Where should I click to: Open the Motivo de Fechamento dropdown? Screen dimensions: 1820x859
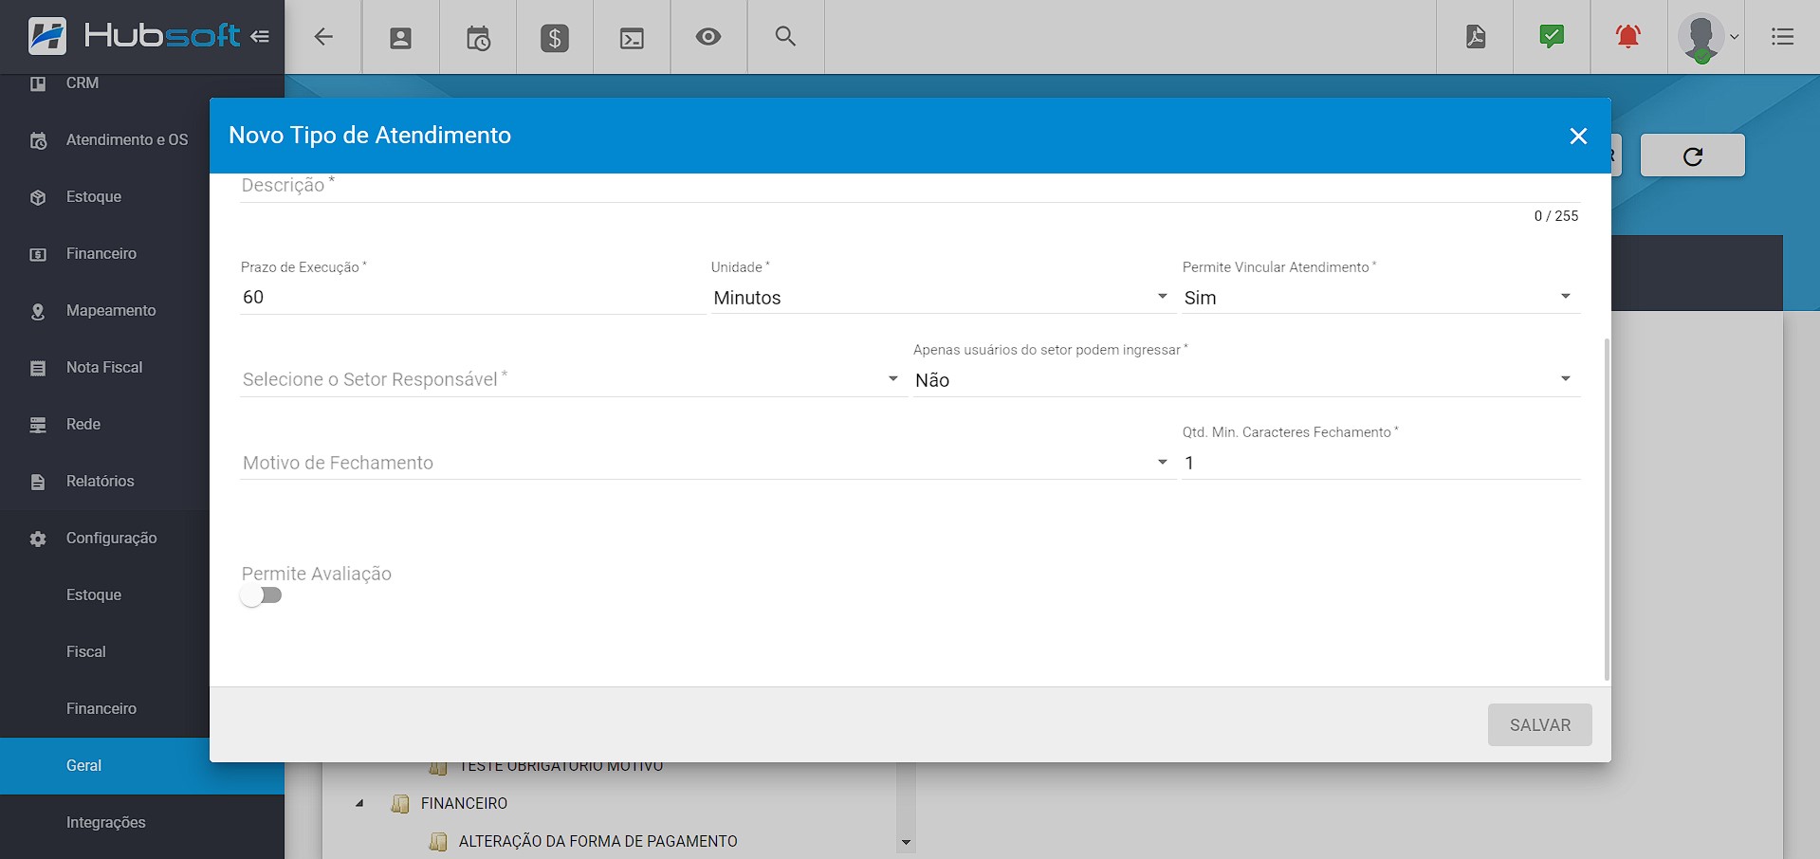coord(707,463)
